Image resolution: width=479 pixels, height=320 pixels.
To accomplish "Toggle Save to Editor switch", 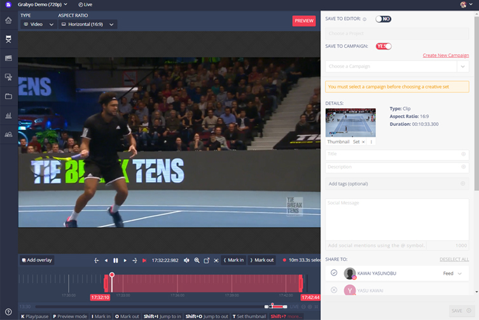I will click(x=384, y=19).
